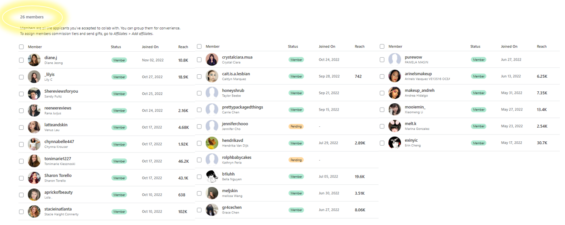The height and width of the screenshot is (225, 565).
Task: Open the stacieinatlanta member name
Action: 58,209
